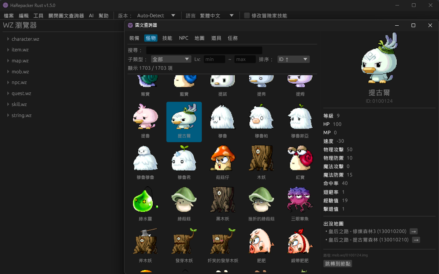Expand the item.wz tree node
Viewport: 439px width, 274px height.
click(8, 50)
